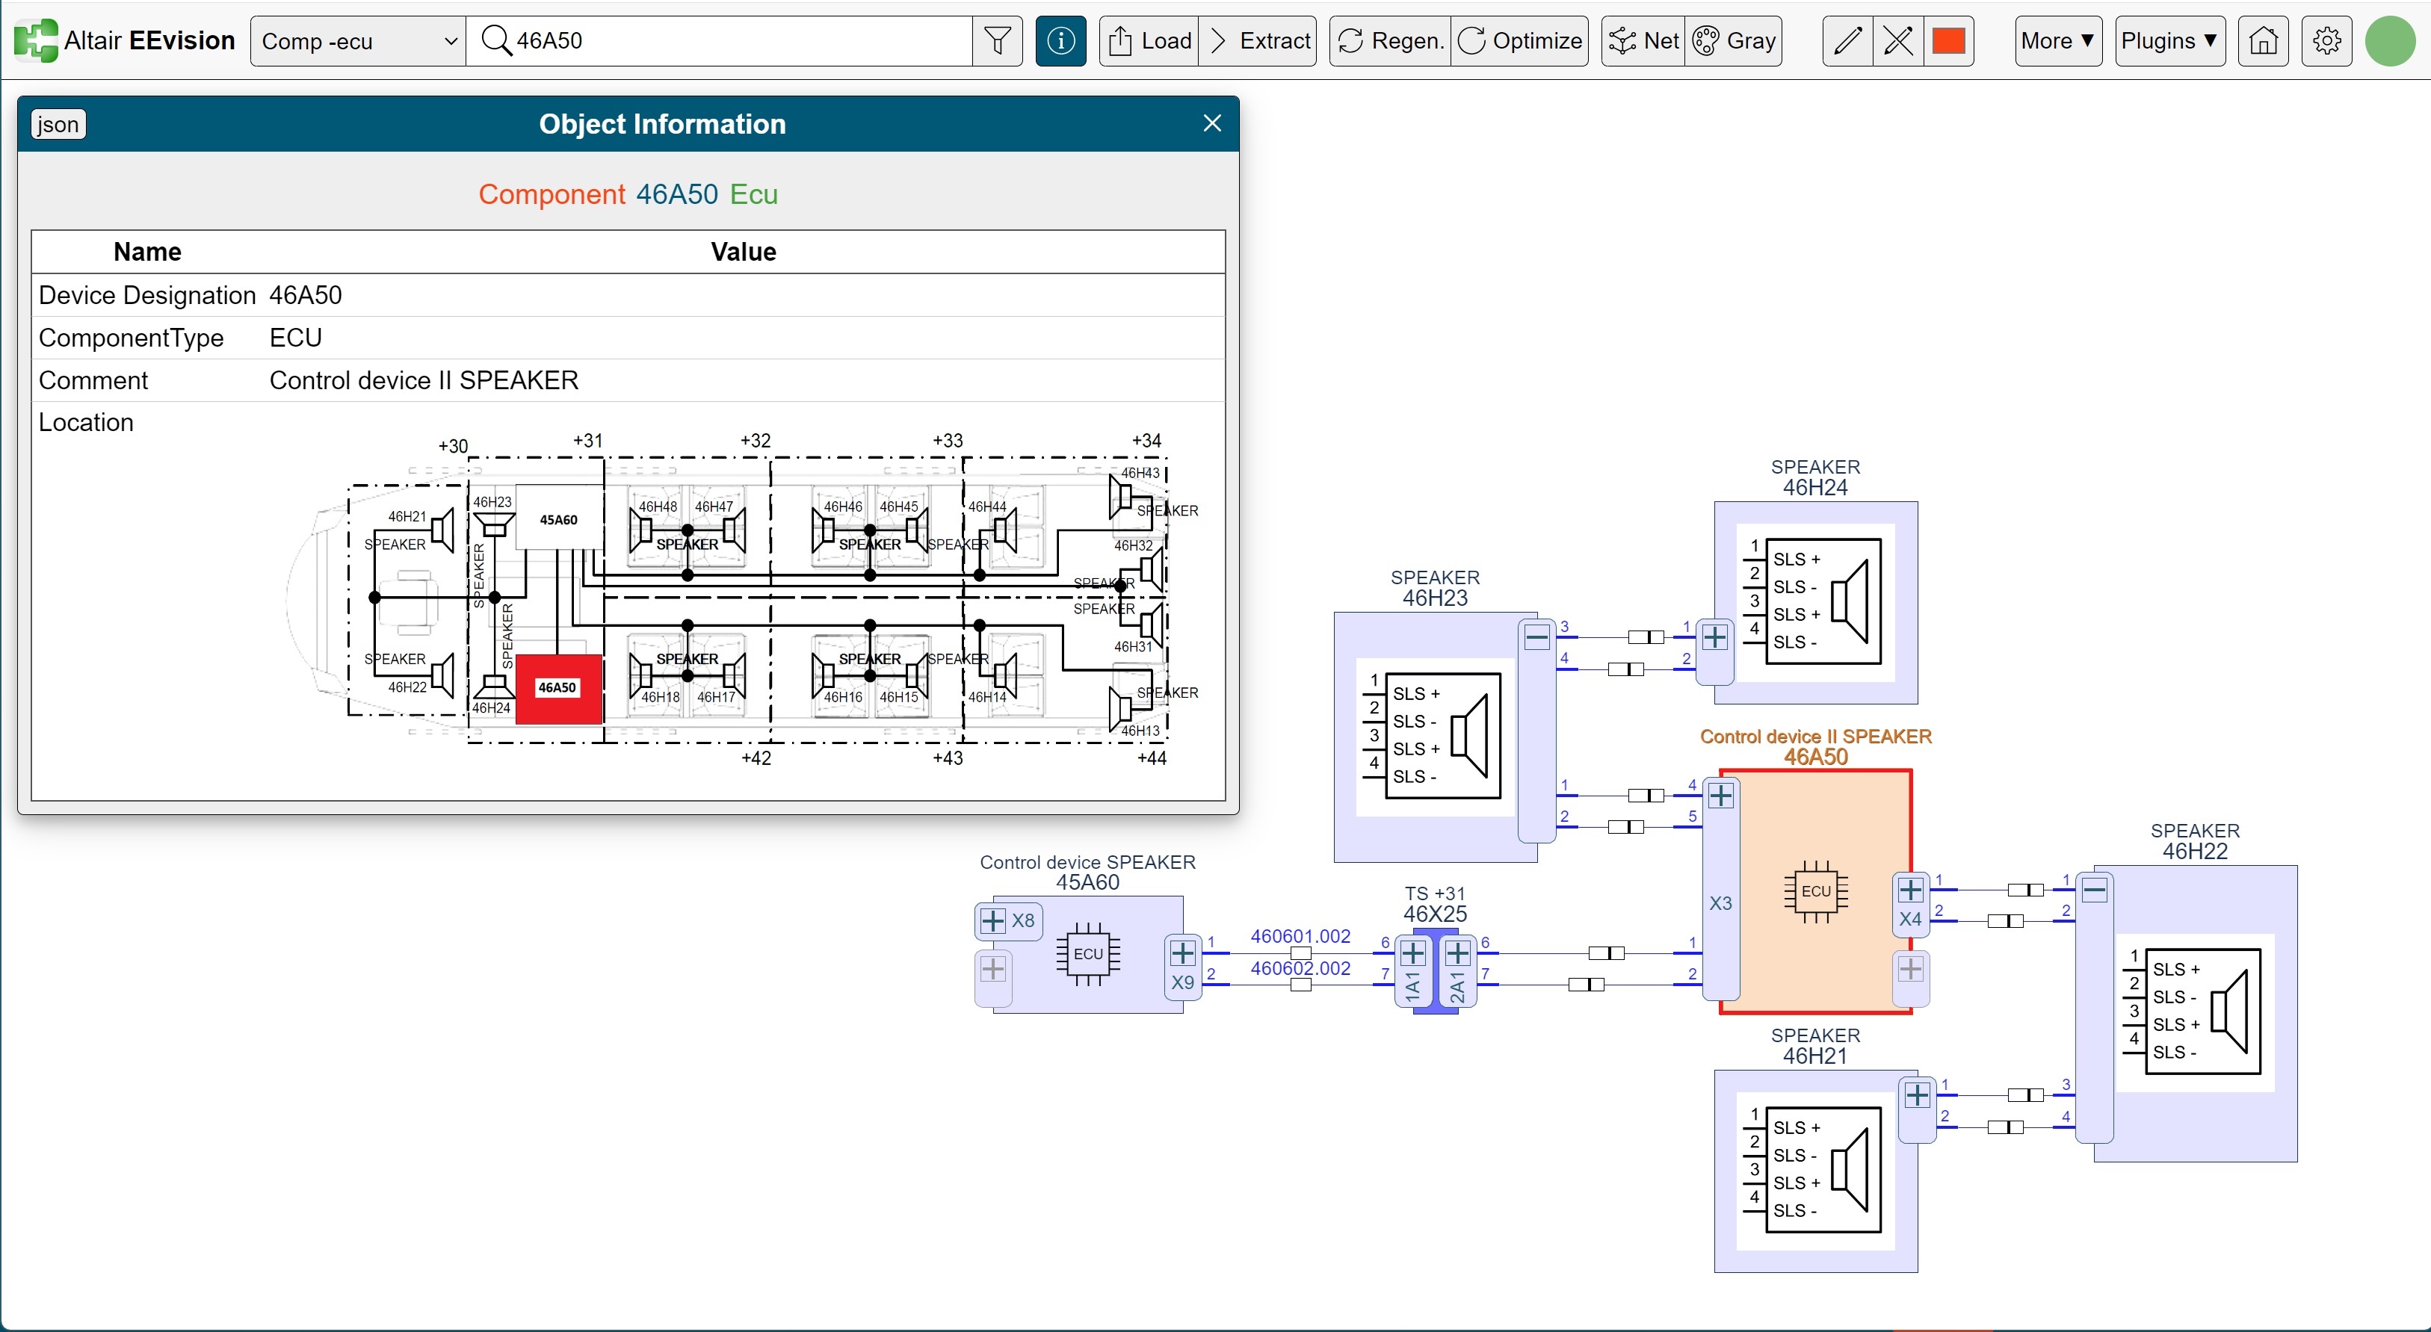Image resolution: width=2431 pixels, height=1332 pixels.
Task: Select the clear highlight crossed-pencil tool
Action: click(1897, 40)
